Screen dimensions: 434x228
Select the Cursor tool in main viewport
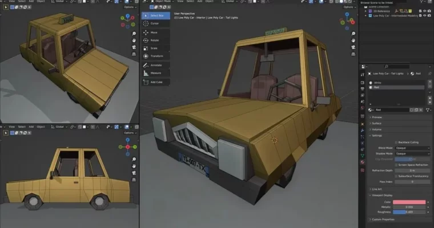(155, 23)
